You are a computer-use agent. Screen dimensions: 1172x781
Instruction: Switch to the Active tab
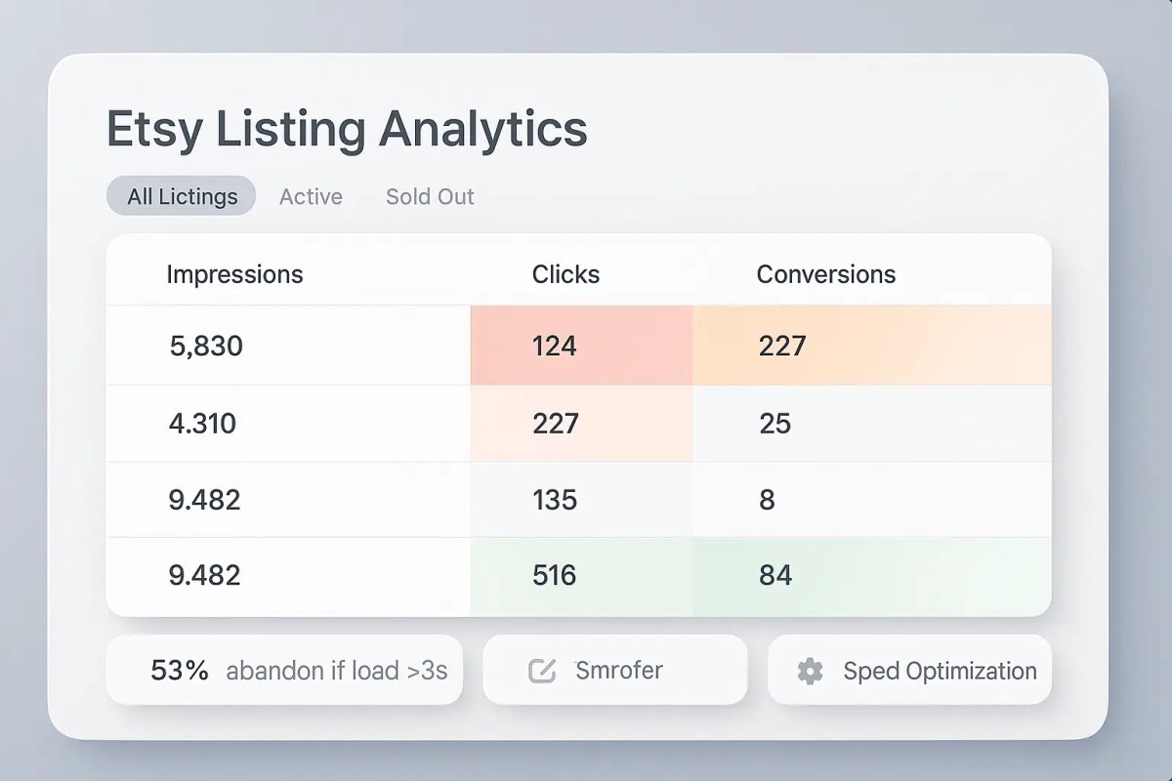[x=311, y=196]
